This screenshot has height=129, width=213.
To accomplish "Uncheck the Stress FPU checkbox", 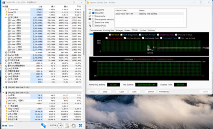I will coord(93,13).
